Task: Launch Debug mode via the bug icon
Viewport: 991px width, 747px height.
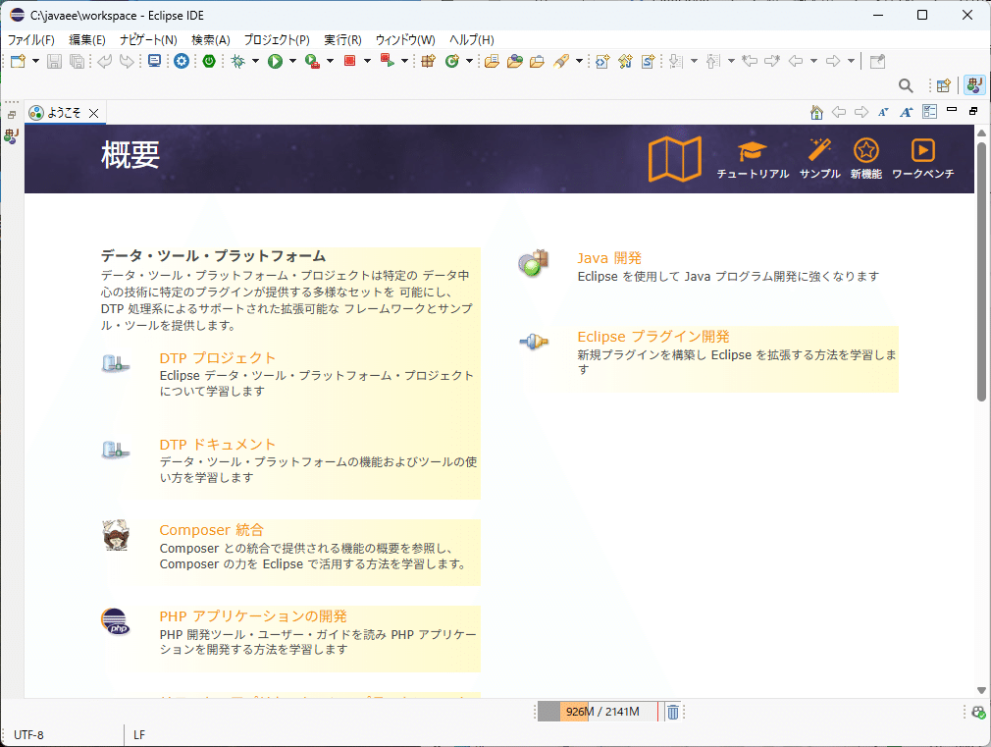Action: 235,61
